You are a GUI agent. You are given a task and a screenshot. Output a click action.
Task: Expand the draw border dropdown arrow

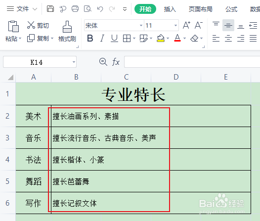pyautogui.click(x=151, y=39)
